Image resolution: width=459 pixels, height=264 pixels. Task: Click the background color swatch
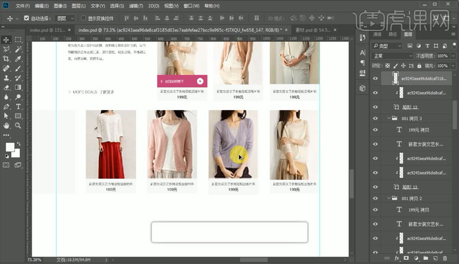tap(17, 154)
